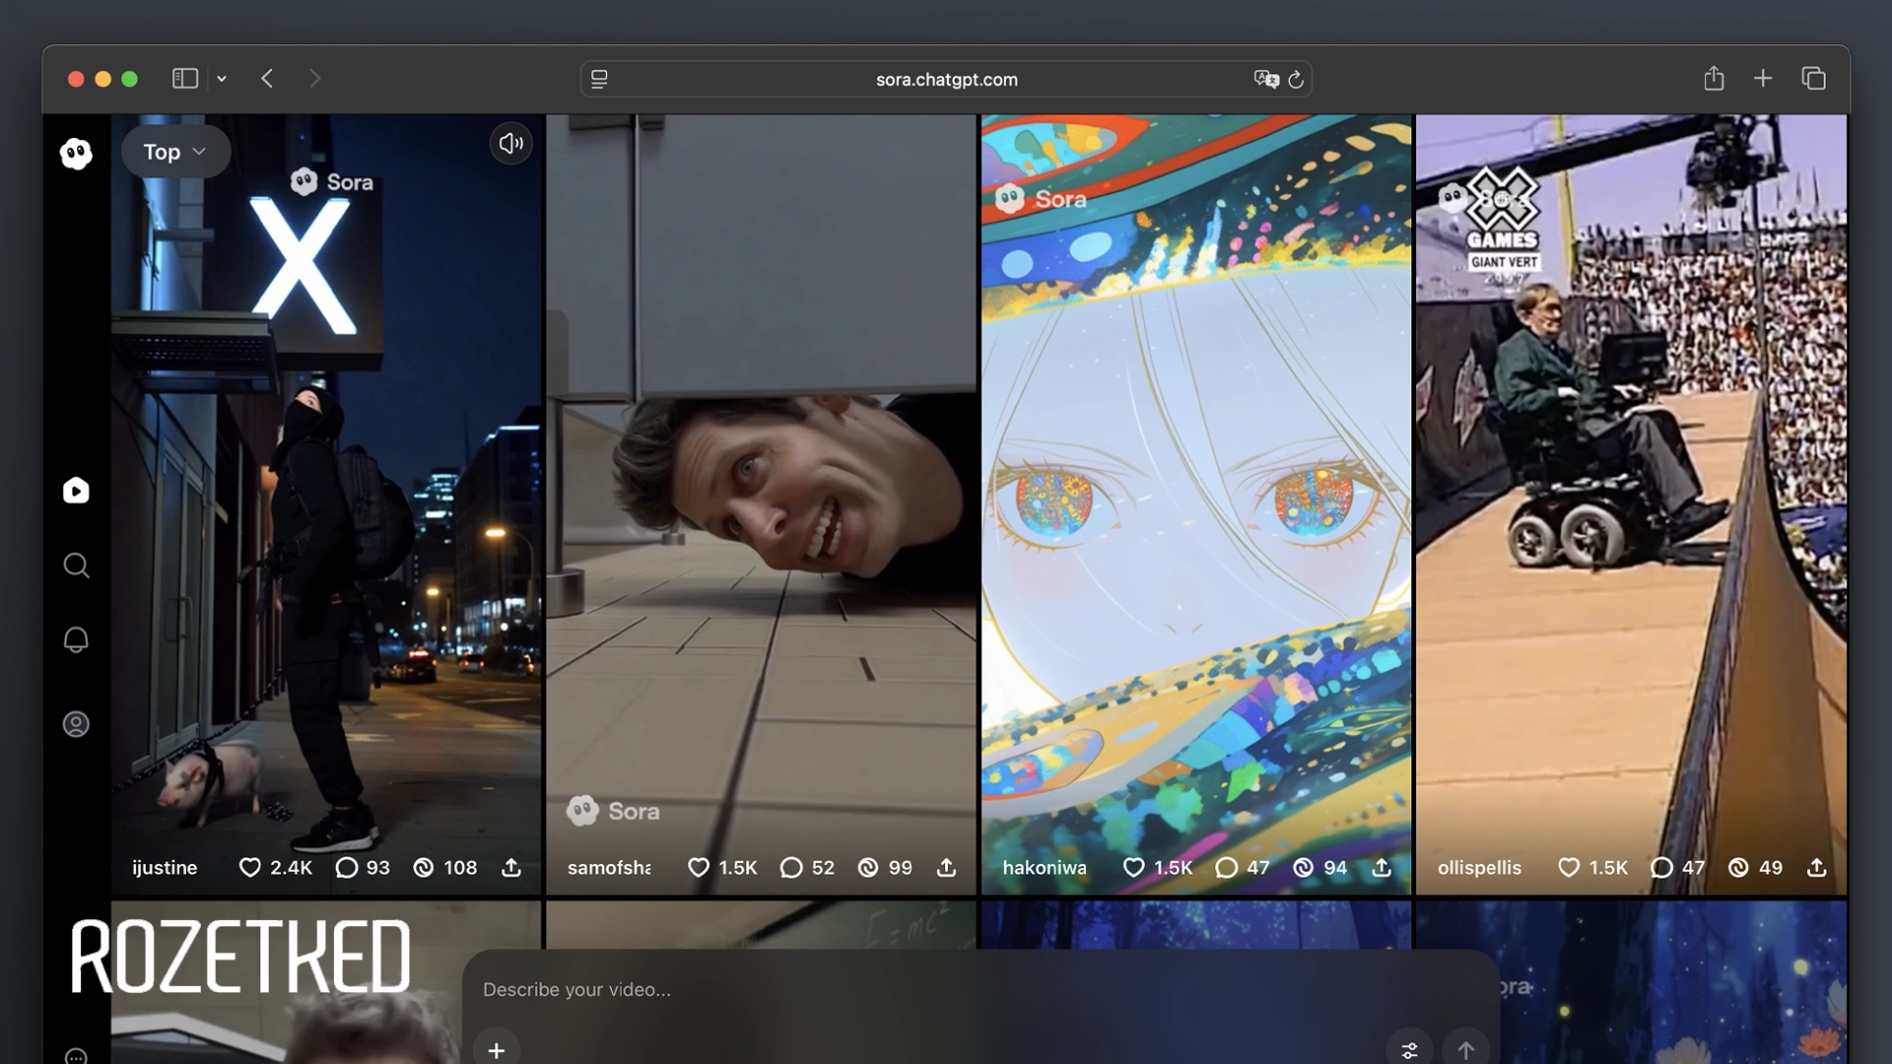
Task: Open Safari tab overview button
Action: 1813,79
